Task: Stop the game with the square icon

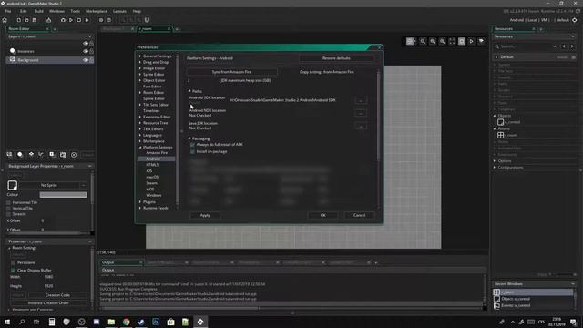Action: point(79,20)
